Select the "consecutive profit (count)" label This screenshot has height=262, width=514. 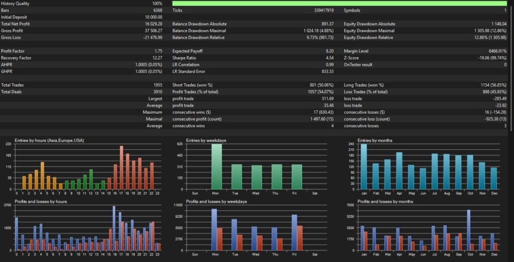click(x=197, y=119)
